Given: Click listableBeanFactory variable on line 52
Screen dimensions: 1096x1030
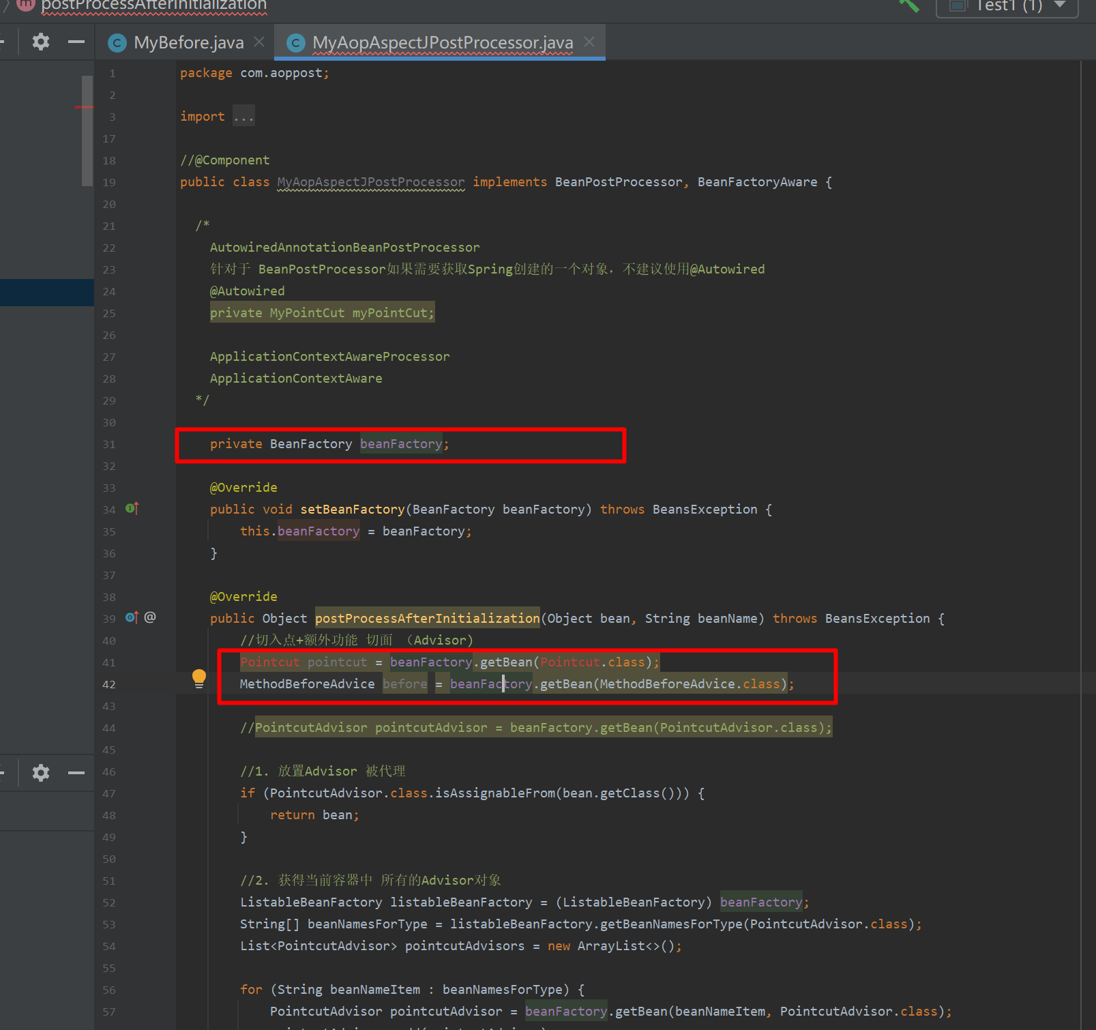Looking at the screenshot, I should pyautogui.click(x=461, y=902).
